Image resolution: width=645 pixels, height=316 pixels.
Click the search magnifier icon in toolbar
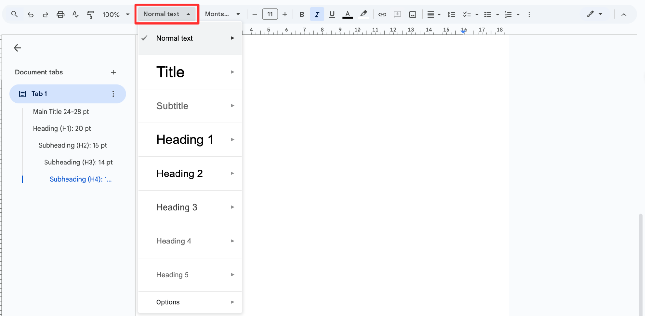coord(15,14)
